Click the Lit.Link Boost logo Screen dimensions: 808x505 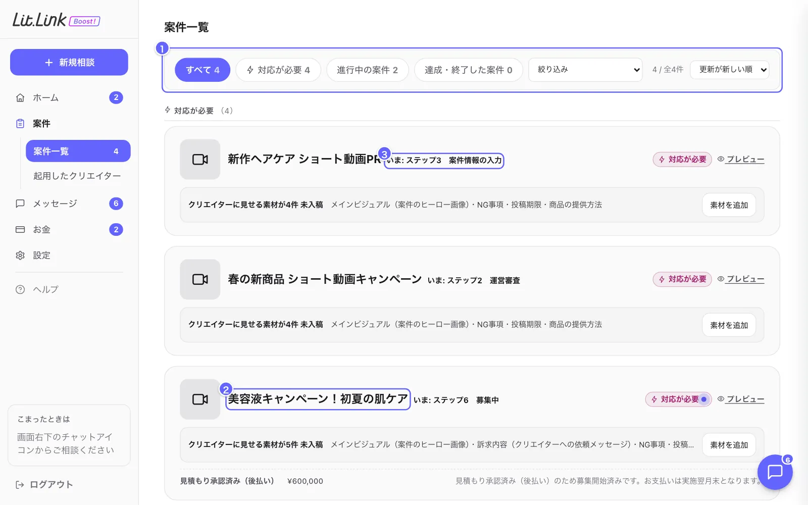(x=56, y=20)
